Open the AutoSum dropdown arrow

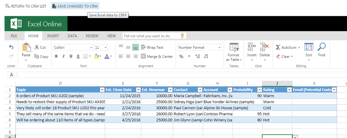point(299,47)
